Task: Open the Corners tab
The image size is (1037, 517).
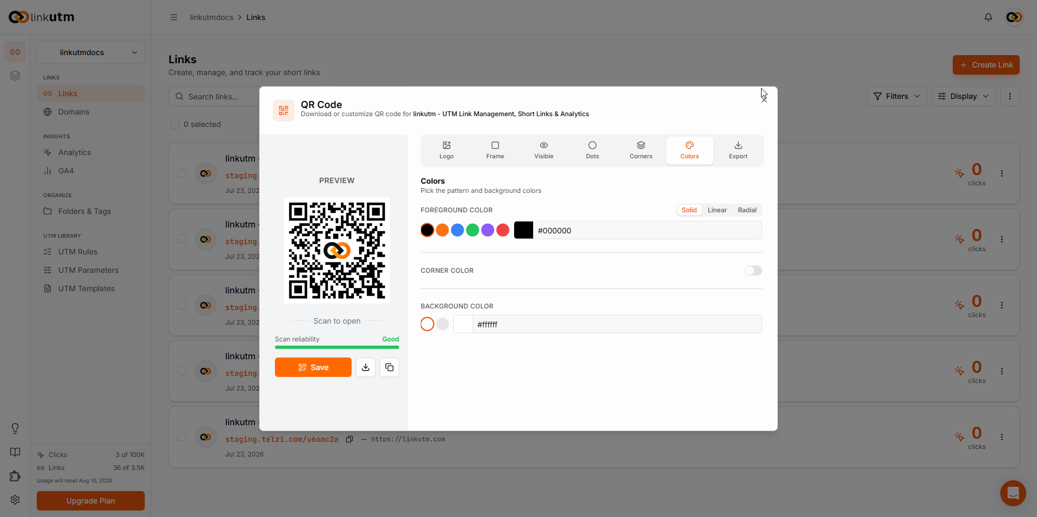Action: [641, 150]
